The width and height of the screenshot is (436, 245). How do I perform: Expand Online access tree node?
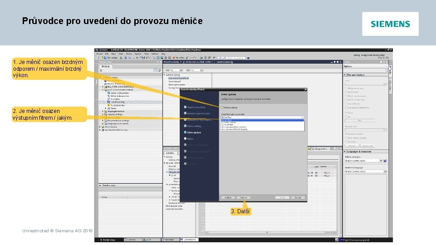(x=100, y=127)
